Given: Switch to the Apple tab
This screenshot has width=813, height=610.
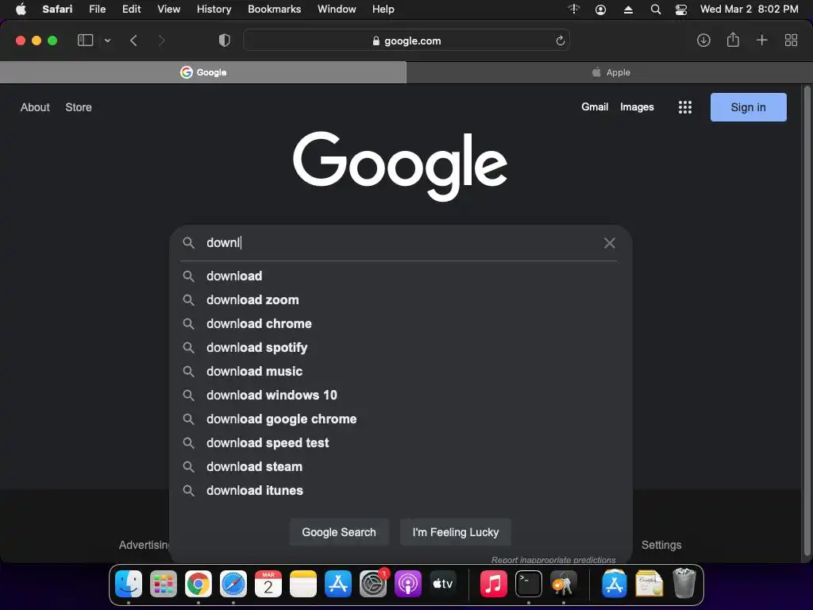Looking at the screenshot, I should [610, 72].
